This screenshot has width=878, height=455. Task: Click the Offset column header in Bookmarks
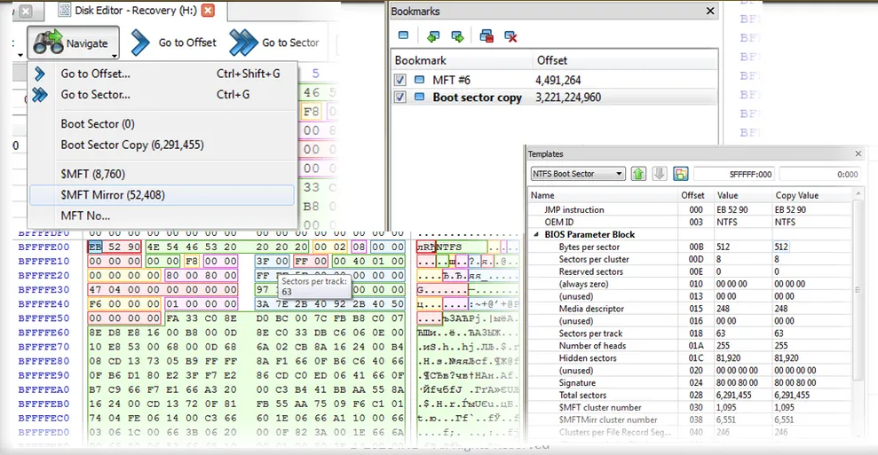(x=552, y=60)
